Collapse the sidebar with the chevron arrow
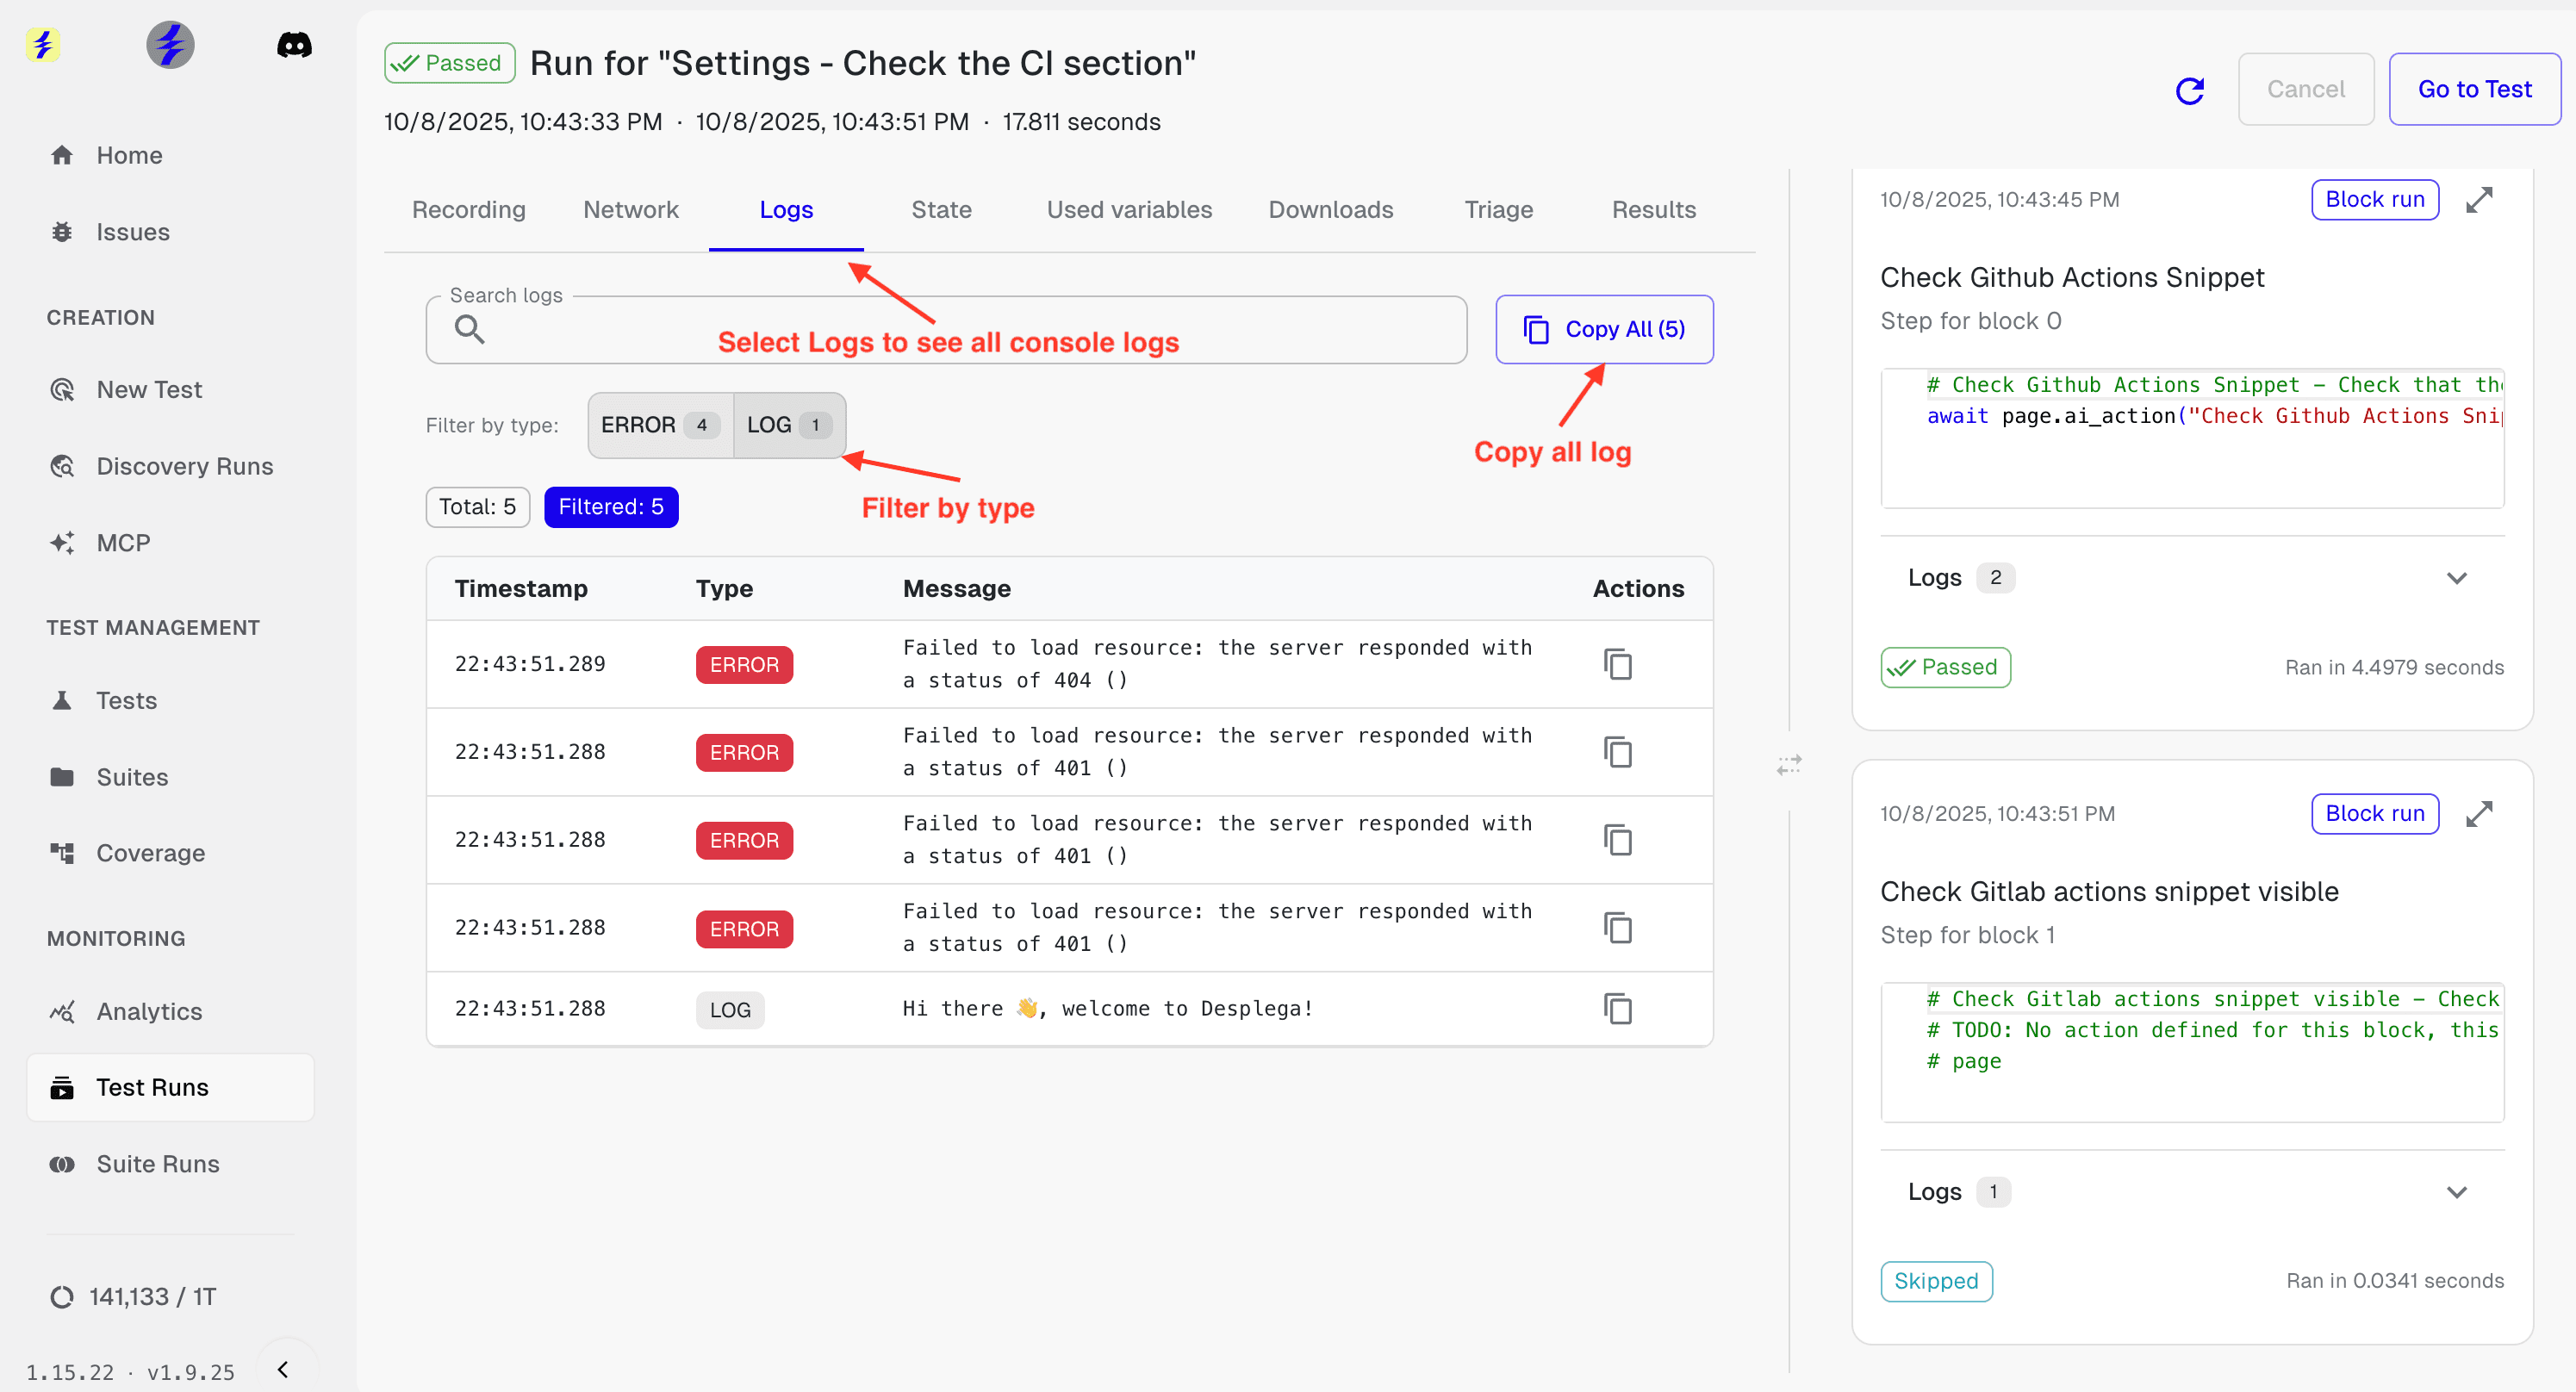Image resolution: width=2576 pixels, height=1392 pixels. 283,1369
